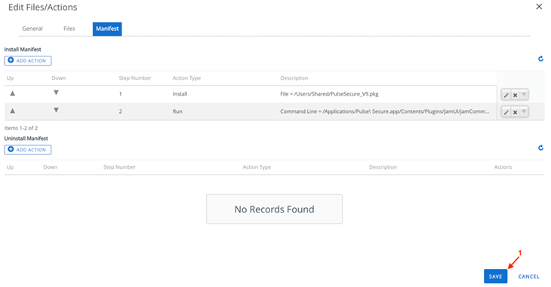
Task: Refresh the Uninstall Manifest list
Action: (x=540, y=148)
